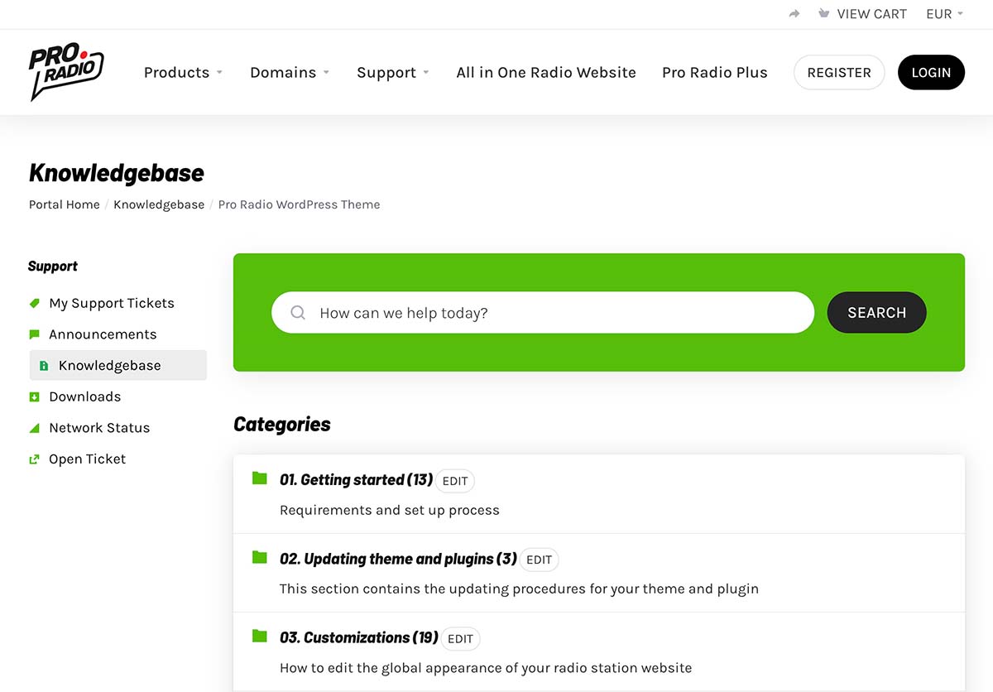
Task: Open the EUR currency selector
Action: pyautogui.click(x=944, y=14)
